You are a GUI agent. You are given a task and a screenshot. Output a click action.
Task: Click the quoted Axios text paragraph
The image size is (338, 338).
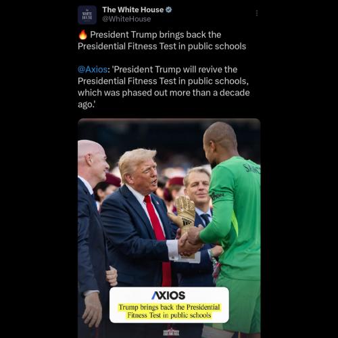coord(164,87)
